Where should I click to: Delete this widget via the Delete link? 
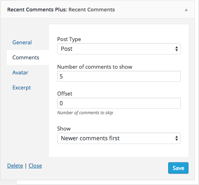tap(15, 165)
